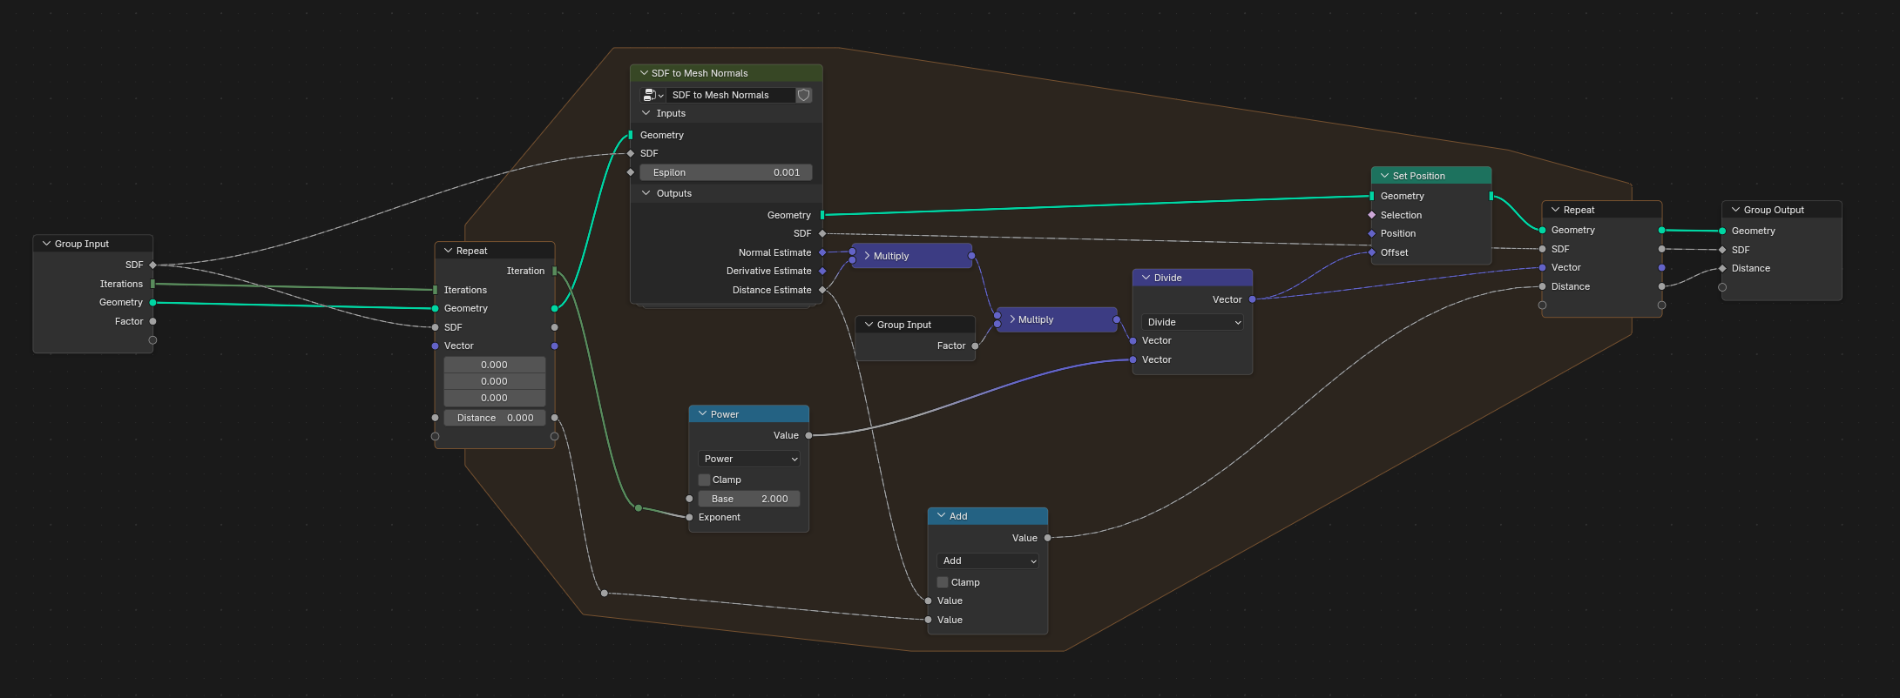This screenshot has height=698, width=1900.
Task: Collapse the Group Output node
Action: [x=1736, y=210]
